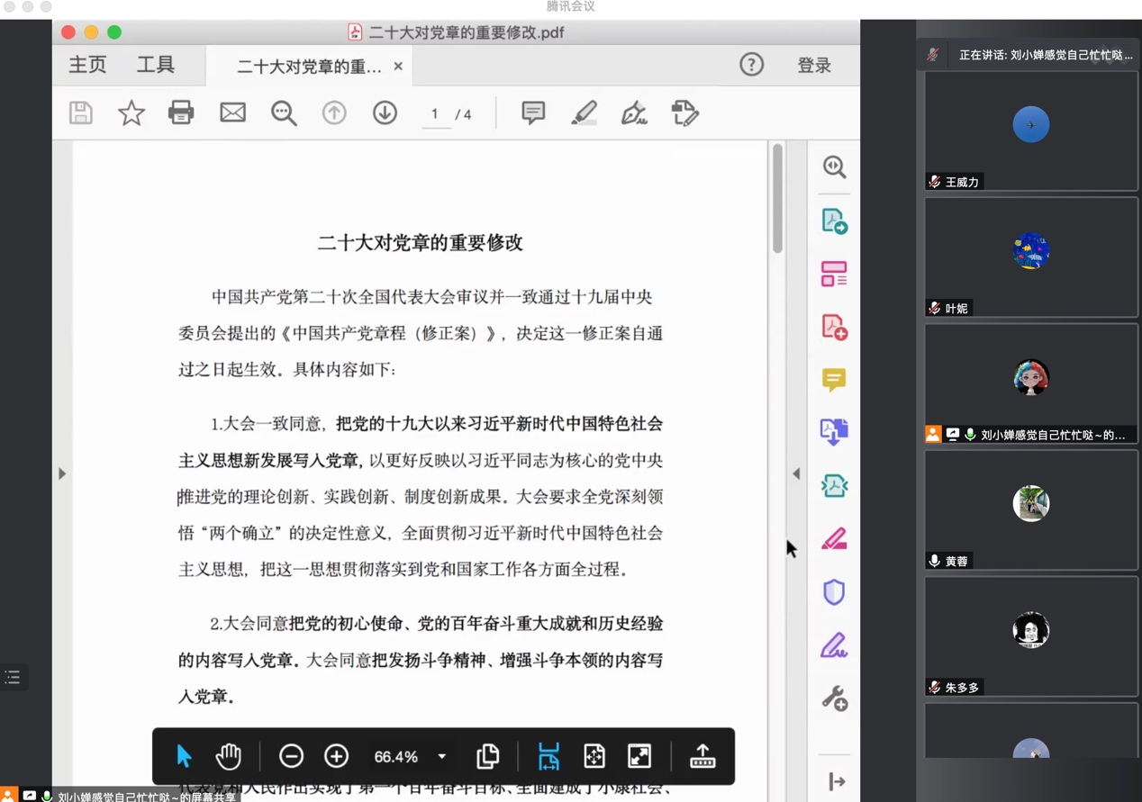
Task: Toggle the fit-width scrolling mode
Action: click(548, 756)
